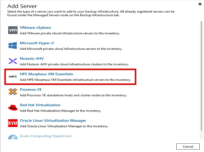
Task: Click the HPE logo icon
Action: point(13,77)
